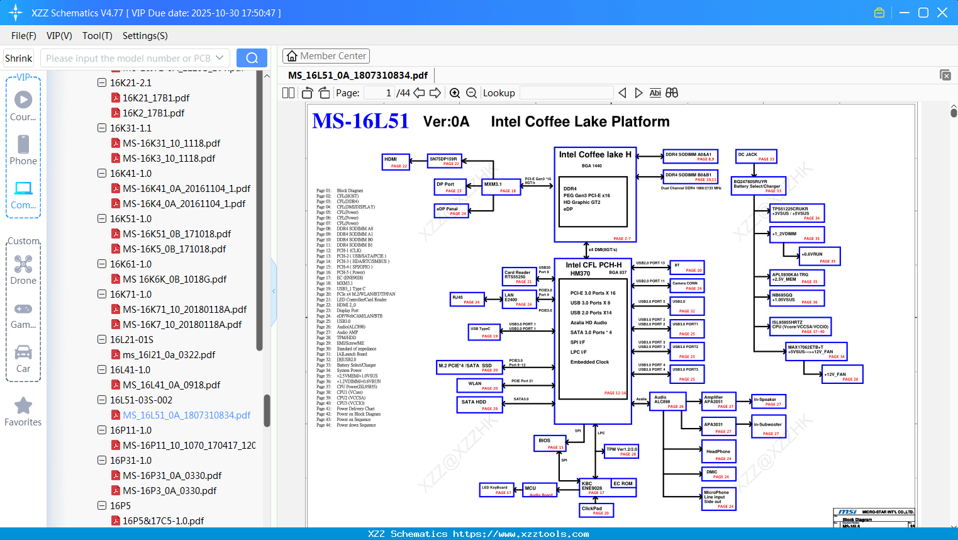
Task: Click the page number input box
Action: coord(379,93)
